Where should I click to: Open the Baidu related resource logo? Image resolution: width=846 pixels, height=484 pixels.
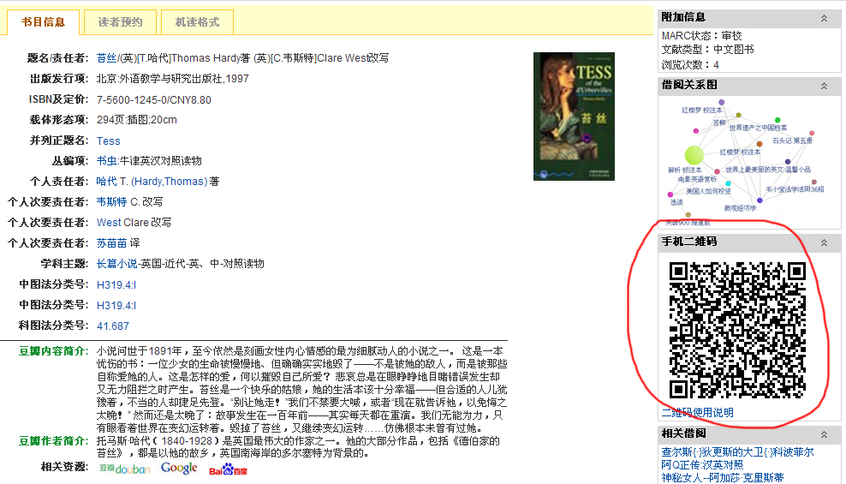pos(229,469)
